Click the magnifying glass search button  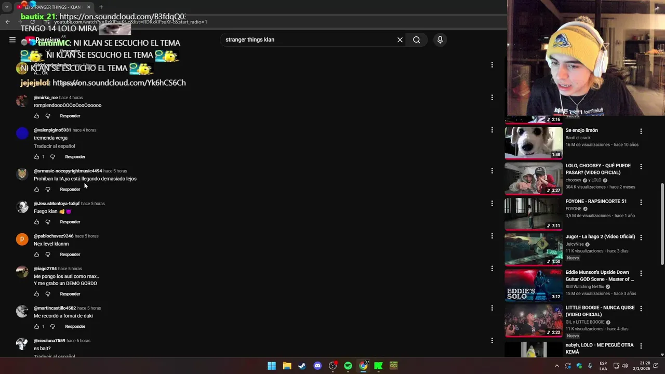417,39
